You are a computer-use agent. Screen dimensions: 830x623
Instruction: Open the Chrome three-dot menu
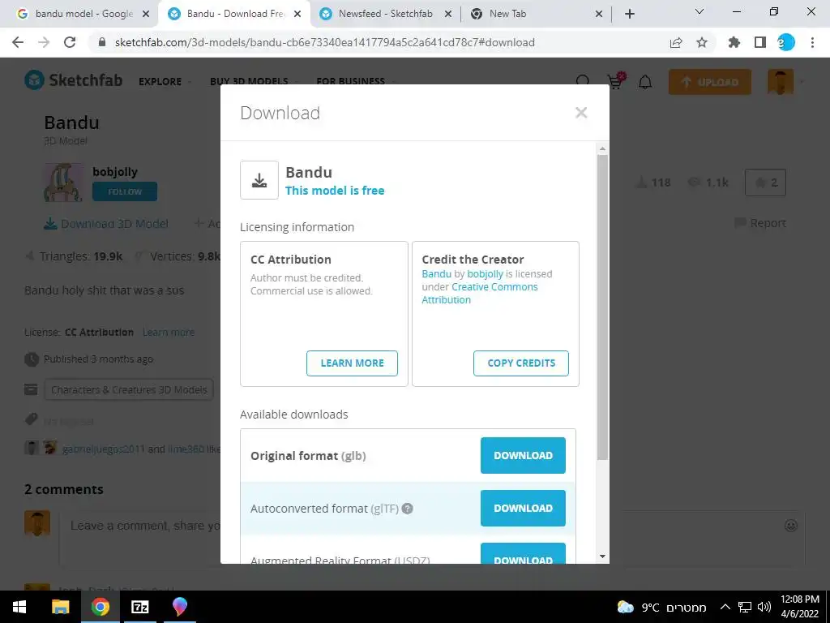click(812, 42)
